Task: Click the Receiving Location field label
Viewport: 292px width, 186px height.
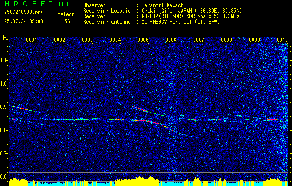Action: pyautogui.click(x=108, y=11)
